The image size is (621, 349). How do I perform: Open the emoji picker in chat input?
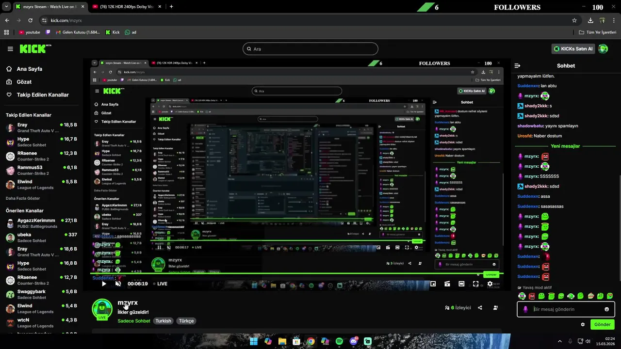click(x=606, y=309)
